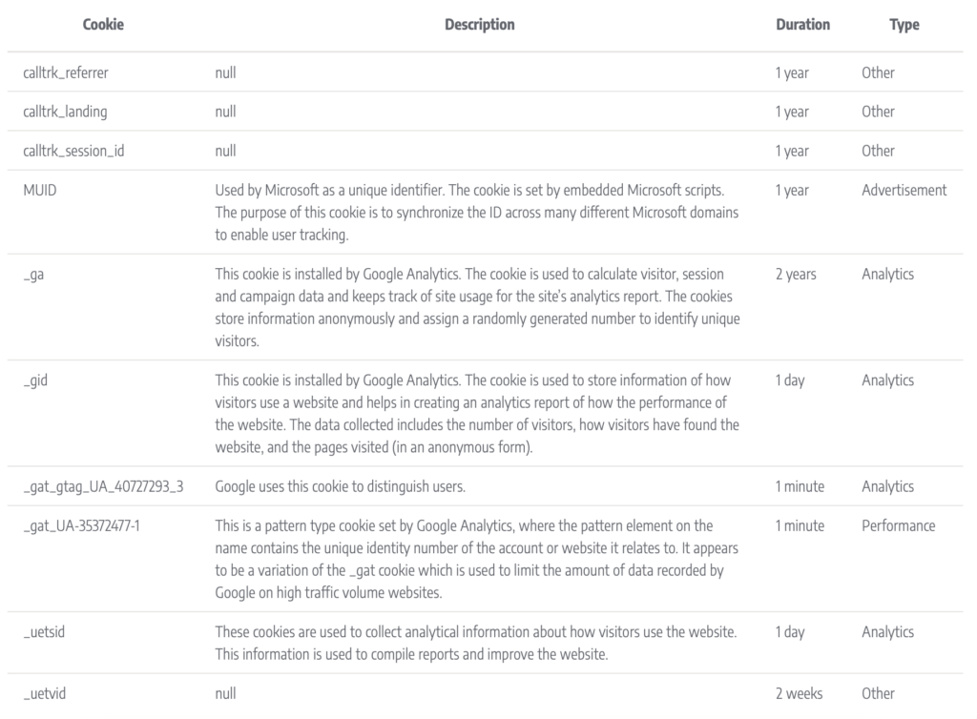Click the Performance type cell
Image resolution: width=977 pixels, height=719 pixels.
pyautogui.click(x=899, y=526)
